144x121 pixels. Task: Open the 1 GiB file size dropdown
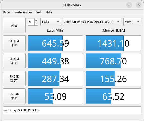click(x=51, y=22)
